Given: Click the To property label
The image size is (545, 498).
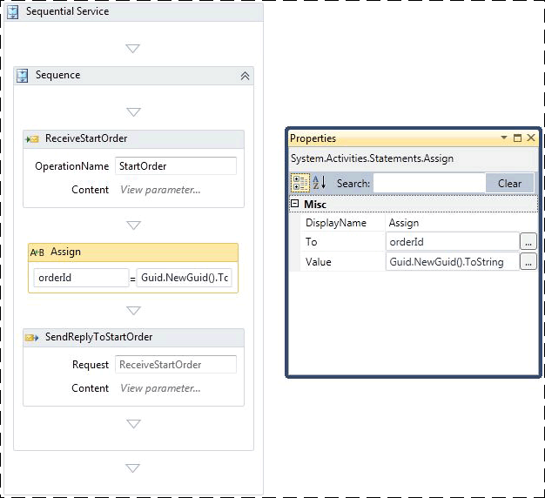Looking at the screenshot, I should 311,242.
